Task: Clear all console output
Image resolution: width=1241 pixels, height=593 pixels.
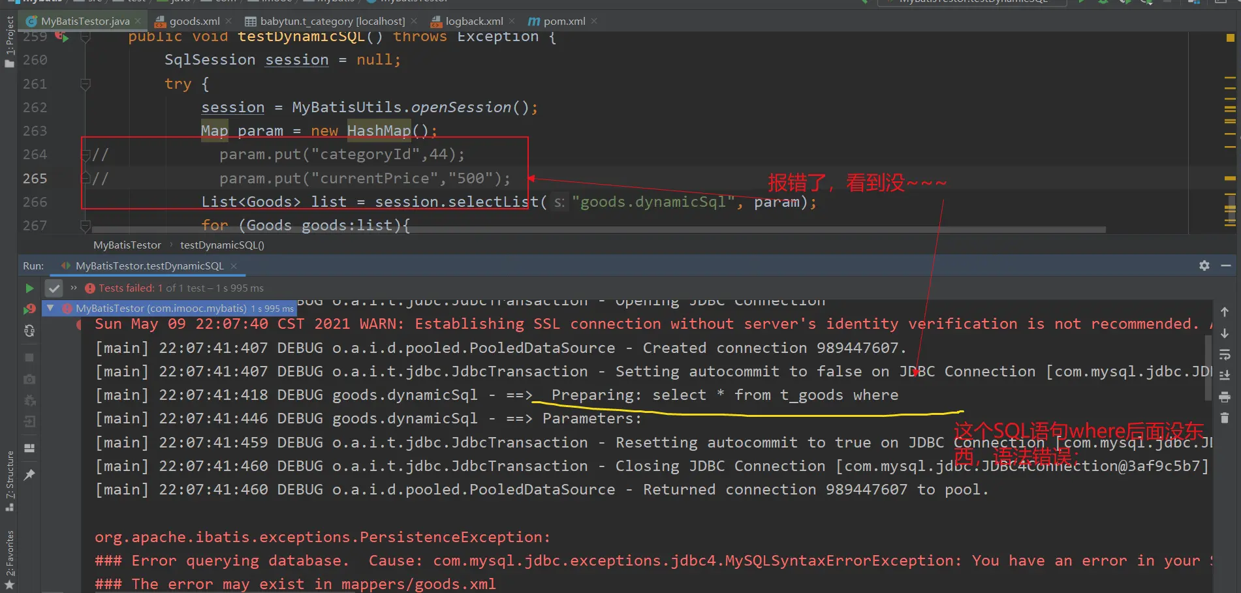Action: (x=1225, y=418)
